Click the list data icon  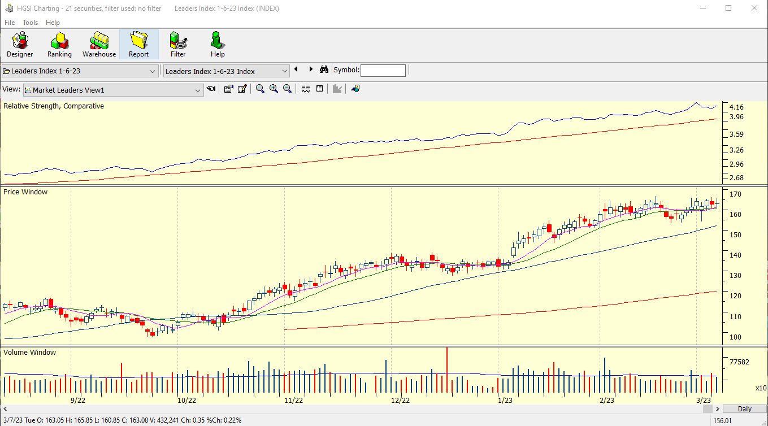[x=319, y=89]
